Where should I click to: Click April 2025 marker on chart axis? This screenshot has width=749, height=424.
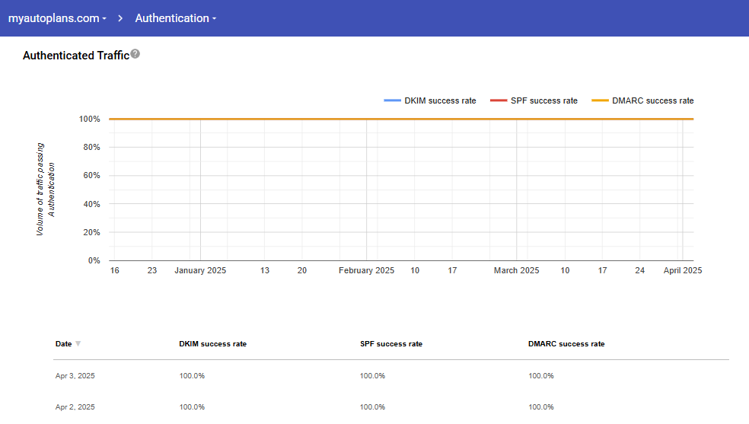click(x=682, y=270)
